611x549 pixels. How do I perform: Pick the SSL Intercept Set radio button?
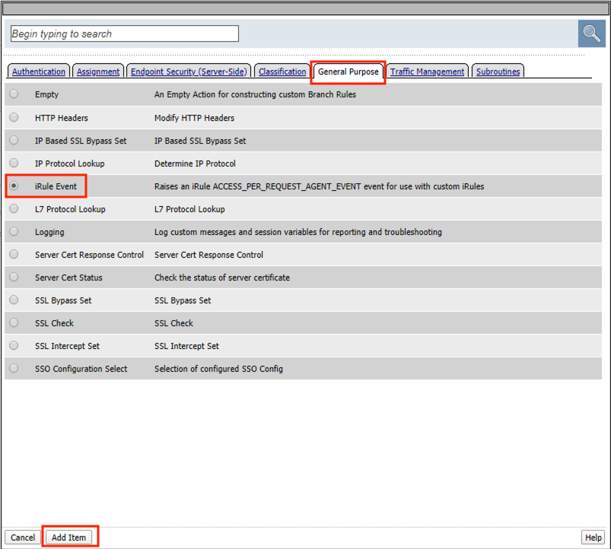[14, 345]
